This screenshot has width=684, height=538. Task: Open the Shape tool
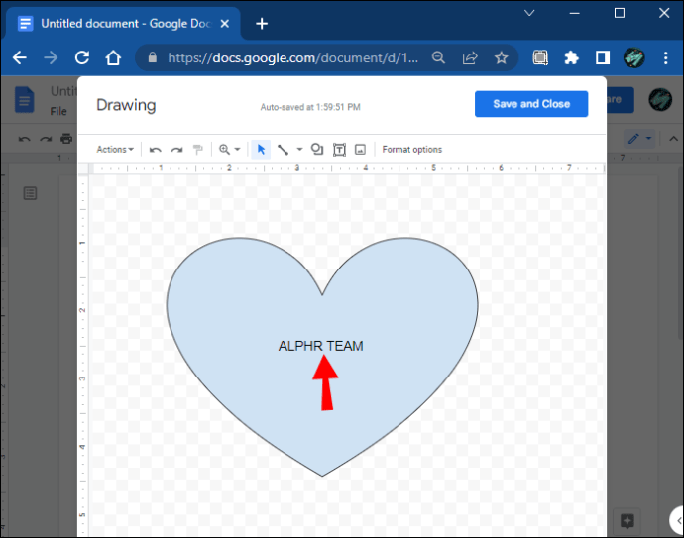317,150
